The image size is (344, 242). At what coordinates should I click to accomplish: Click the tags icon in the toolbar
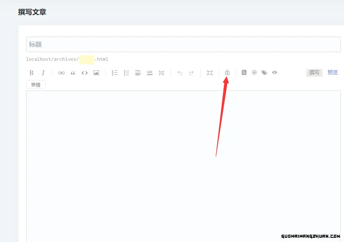264,73
